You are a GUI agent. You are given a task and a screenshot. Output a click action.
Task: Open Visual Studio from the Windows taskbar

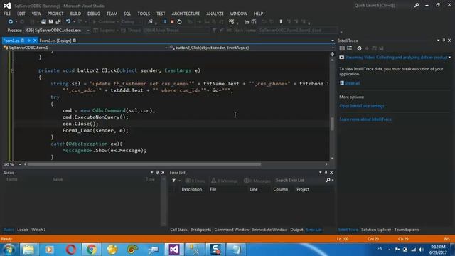tap(173, 250)
